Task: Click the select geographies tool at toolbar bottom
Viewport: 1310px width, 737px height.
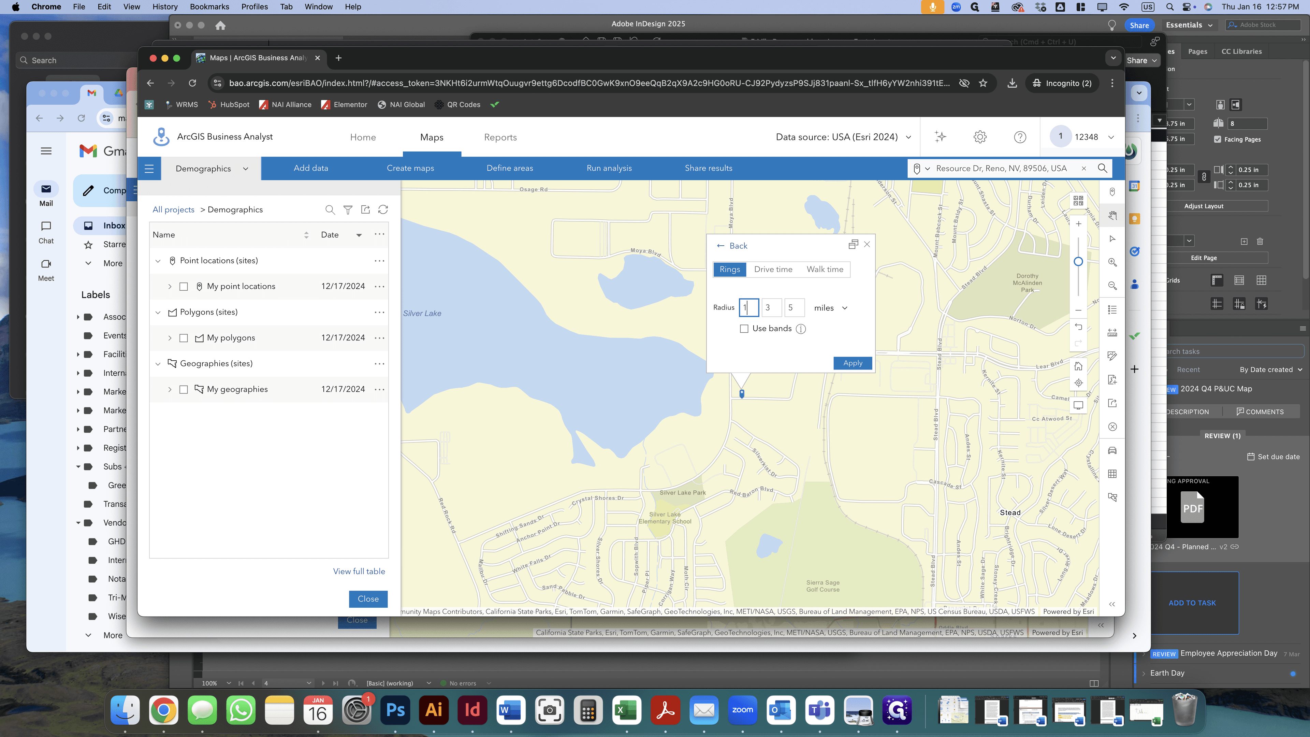Action: tap(1112, 497)
